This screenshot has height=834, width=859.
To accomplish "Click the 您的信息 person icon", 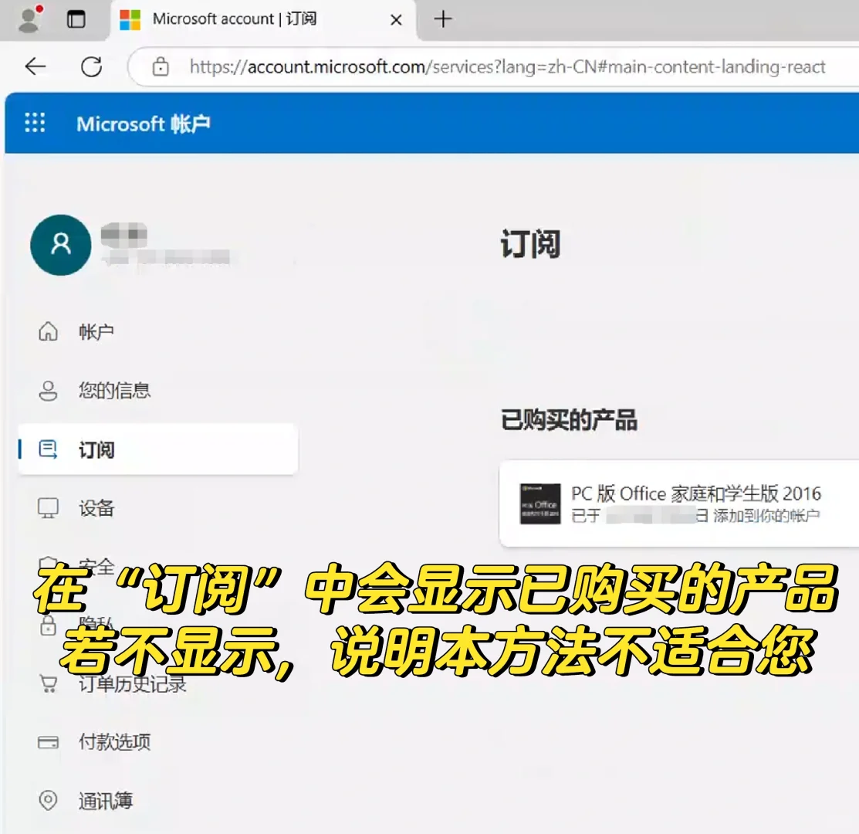I will 49,391.
